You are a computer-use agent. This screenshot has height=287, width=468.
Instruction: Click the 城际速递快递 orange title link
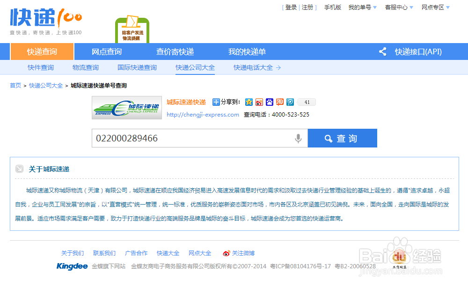[x=186, y=102]
